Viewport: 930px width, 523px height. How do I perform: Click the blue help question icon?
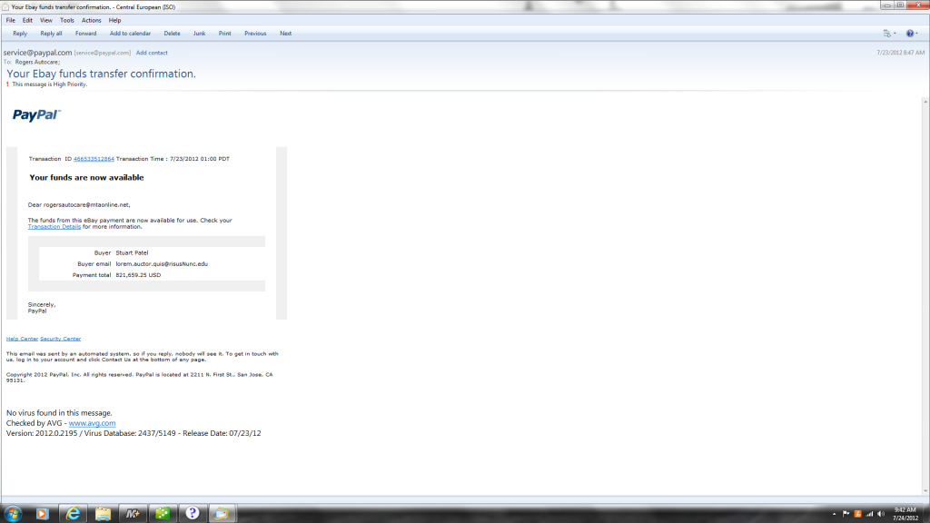tap(910, 34)
